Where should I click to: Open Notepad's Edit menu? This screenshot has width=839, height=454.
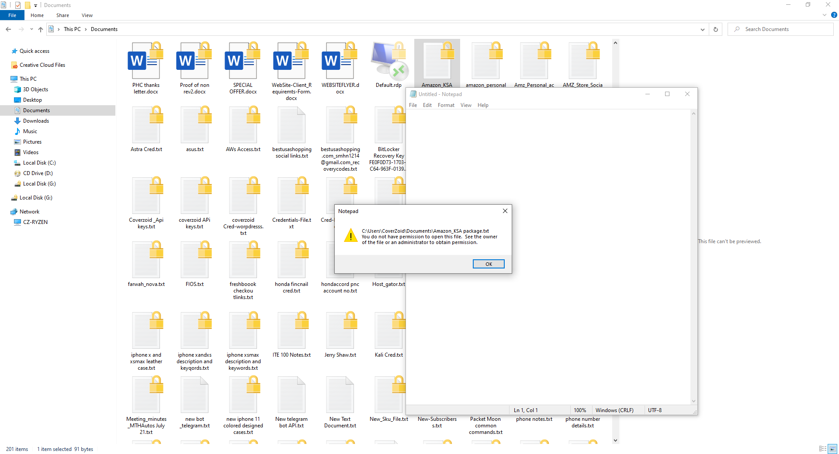[x=427, y=105]
